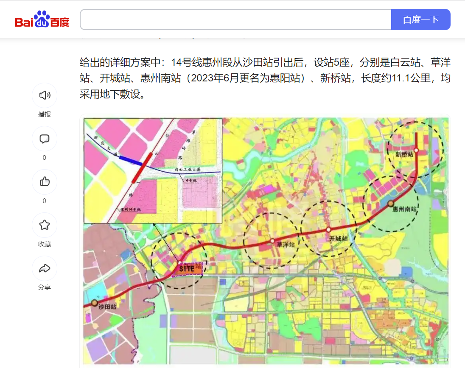This screenshot has width=465, height=368.
Task: Share the article via the arrow icon
Action: 45,268
